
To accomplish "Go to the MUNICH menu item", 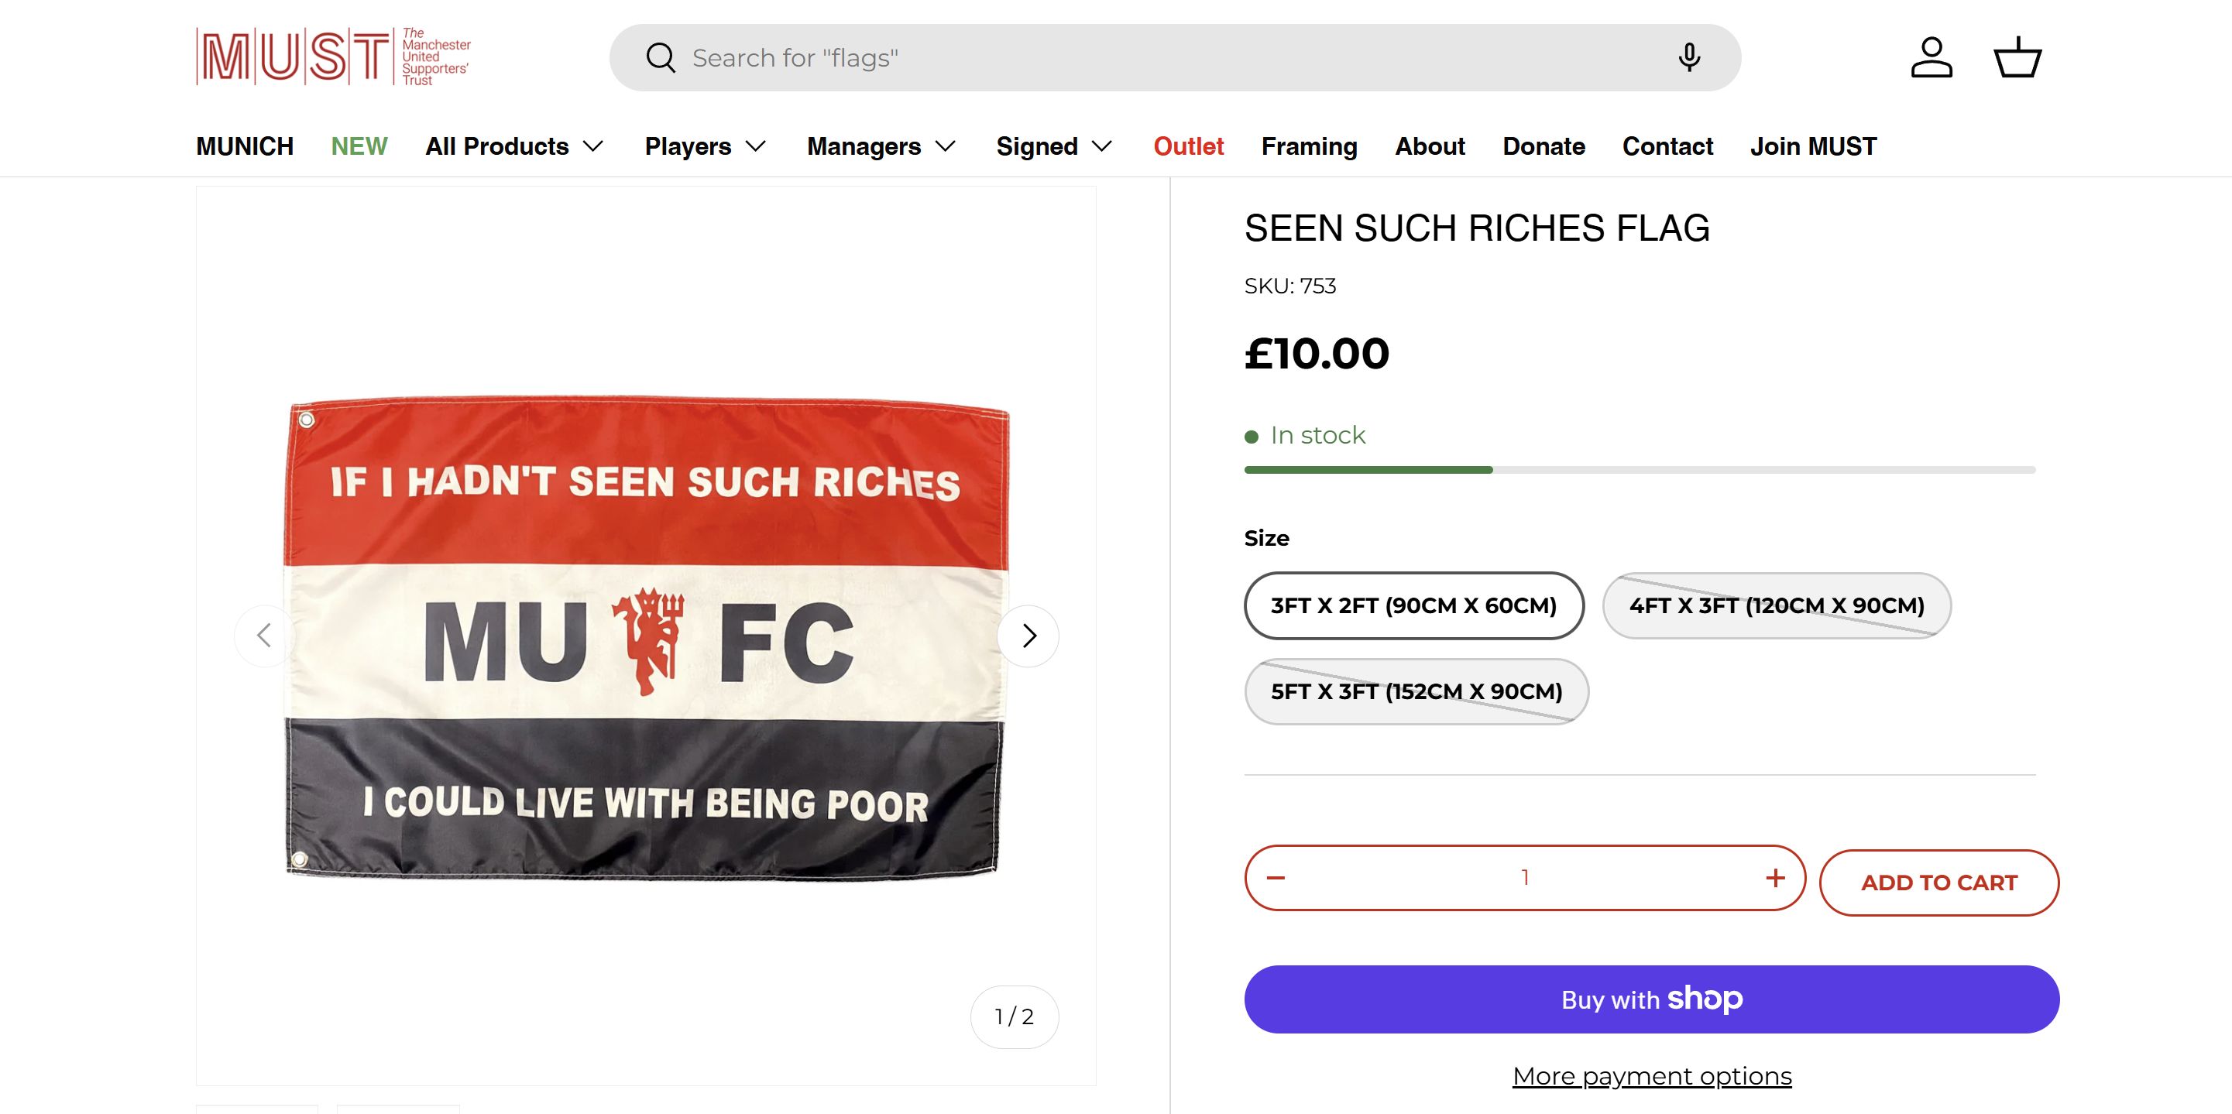I will tap(244, 146).
